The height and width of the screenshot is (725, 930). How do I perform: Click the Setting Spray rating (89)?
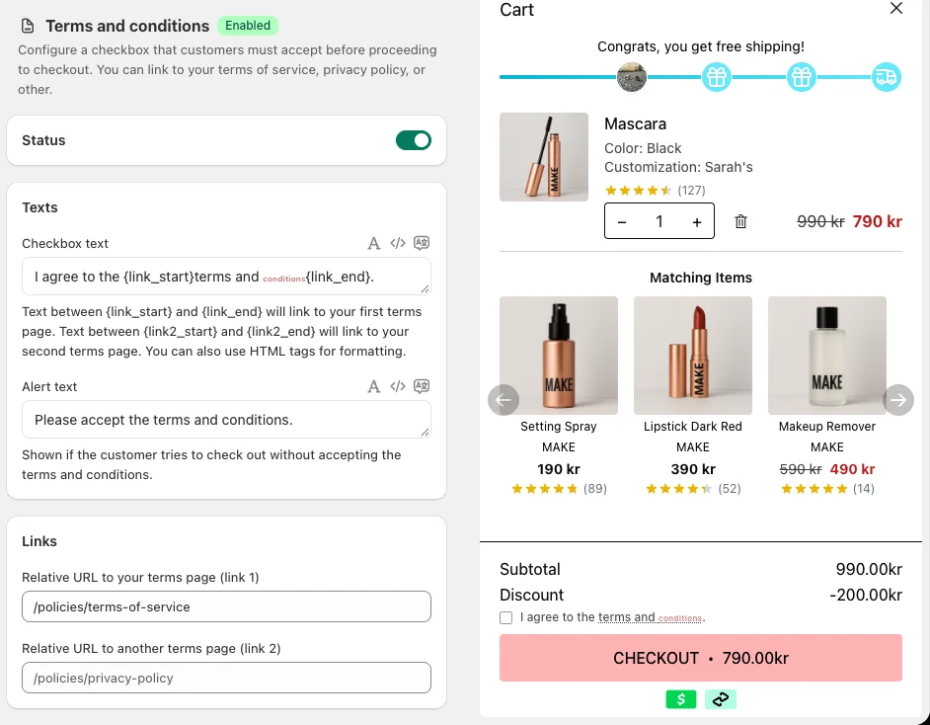click(x=559, y=489)
